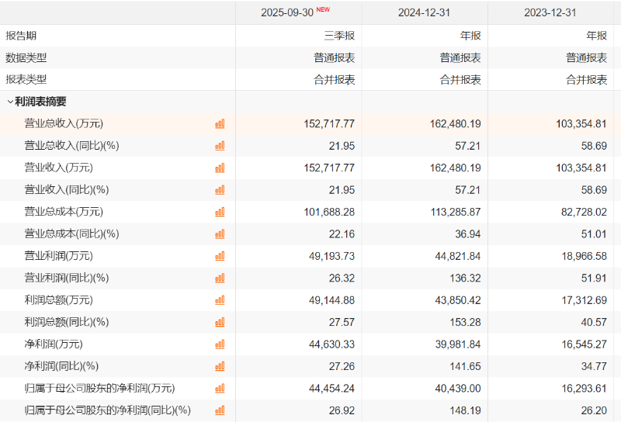The image size is (621, 422).
Task: Select the 44,630.33 net profit value
Action: click(x=332, y=344)
